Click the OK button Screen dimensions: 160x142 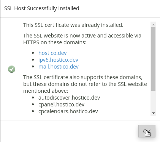(147, 131)
